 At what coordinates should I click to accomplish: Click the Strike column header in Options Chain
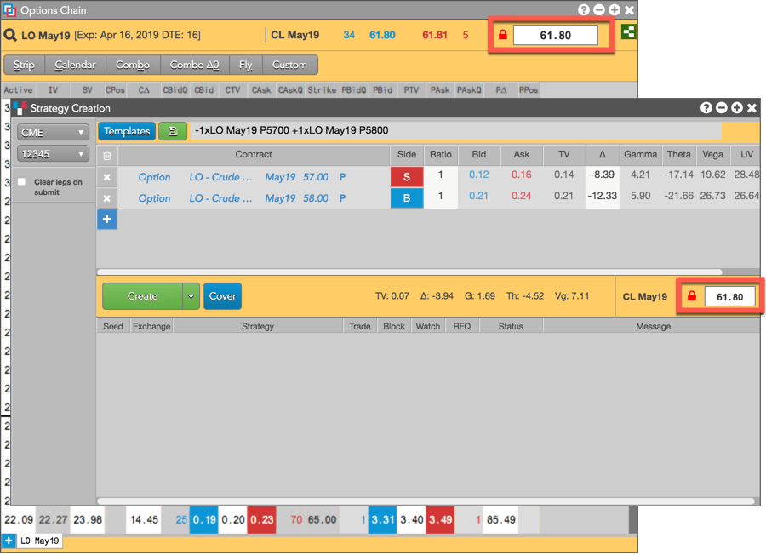tap(322, 90)
